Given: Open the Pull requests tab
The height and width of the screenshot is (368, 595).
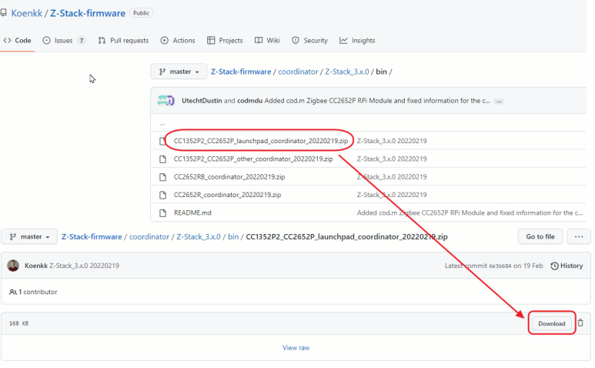Looking at the screenshot, I should point(123,41).
